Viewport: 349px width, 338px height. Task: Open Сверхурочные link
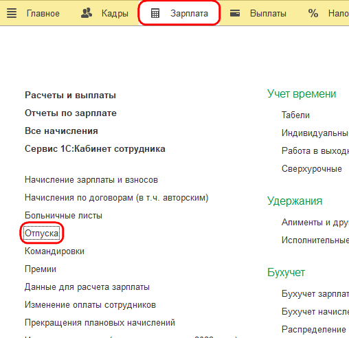(312, 169)
